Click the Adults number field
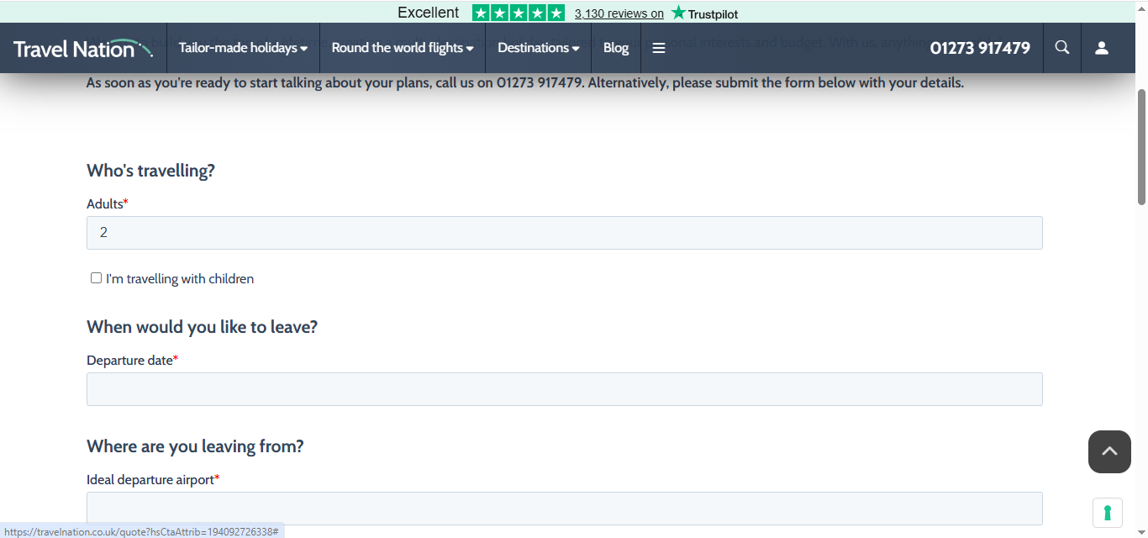 click(x=564, y=233)
